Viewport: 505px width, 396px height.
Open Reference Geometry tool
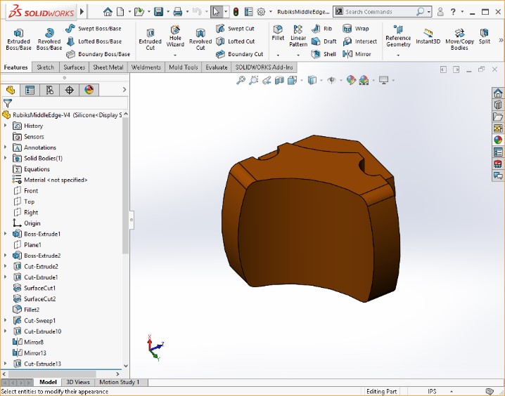coord(398,36)
